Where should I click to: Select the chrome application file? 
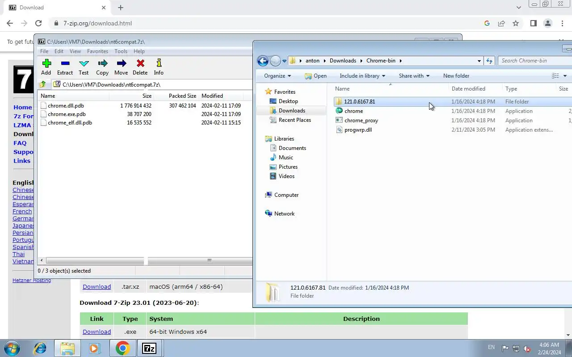pyautogui.click(x=353, y=111)
